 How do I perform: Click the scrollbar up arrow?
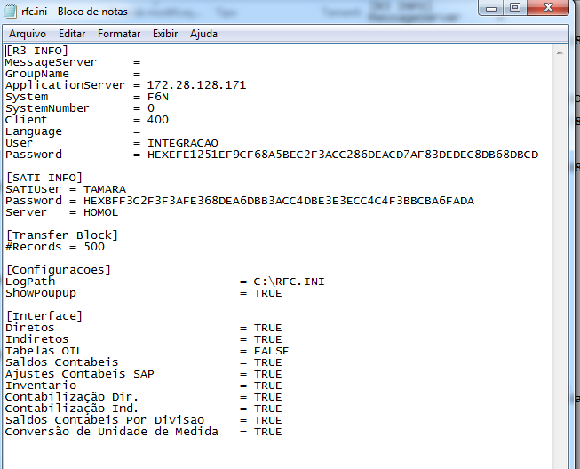[560, 52]
